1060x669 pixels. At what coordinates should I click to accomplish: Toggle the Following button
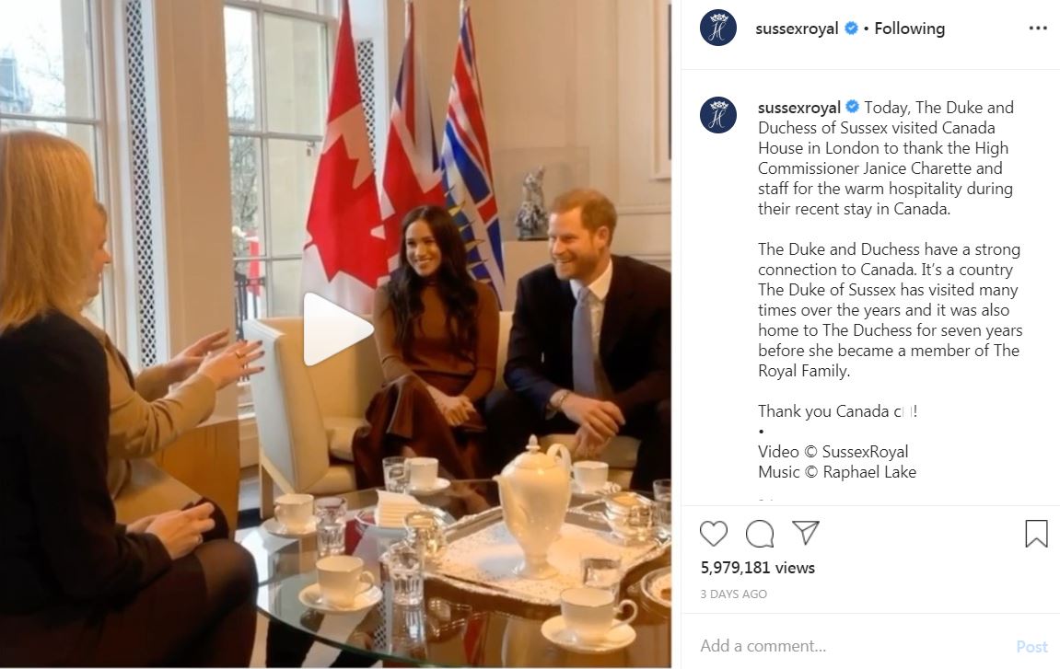click(x=909, y=29)
